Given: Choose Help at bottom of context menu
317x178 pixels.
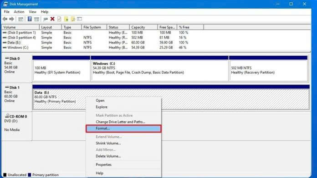Looking at the screenshot, I should pyautogui.click(x=123, y=173).
